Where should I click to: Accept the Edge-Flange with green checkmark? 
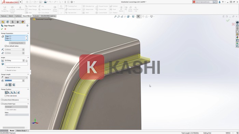click(2, 29)
